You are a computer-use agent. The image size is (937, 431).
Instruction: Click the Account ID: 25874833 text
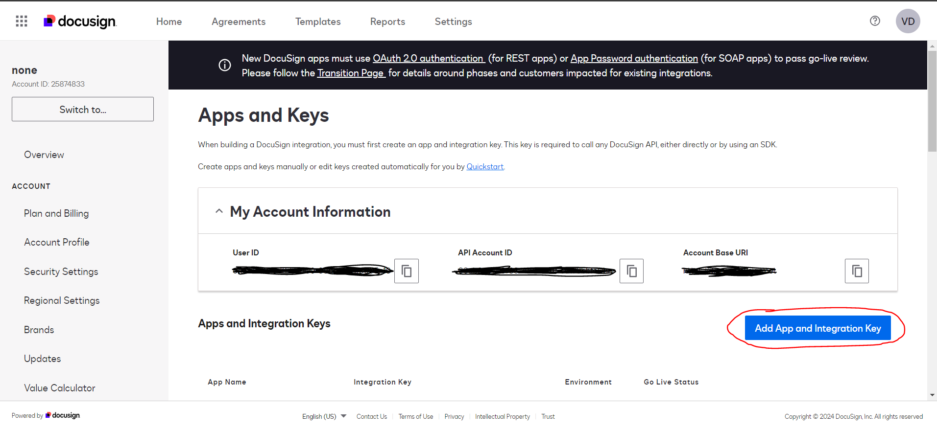(48, 84)
